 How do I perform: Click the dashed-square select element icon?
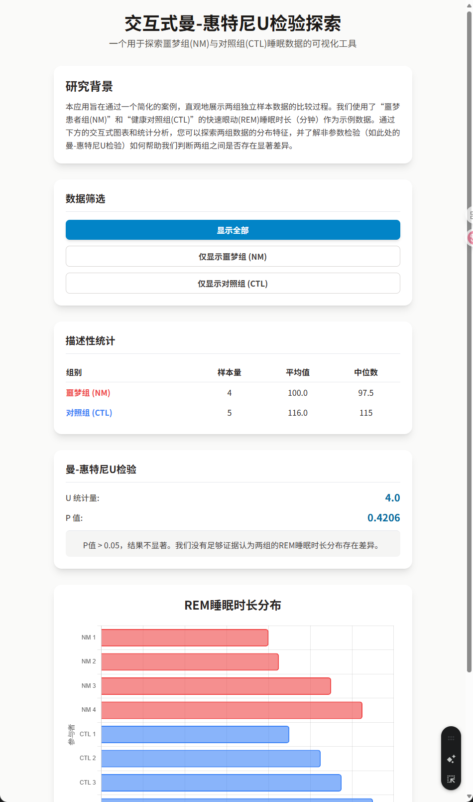[x=451, y=779]
